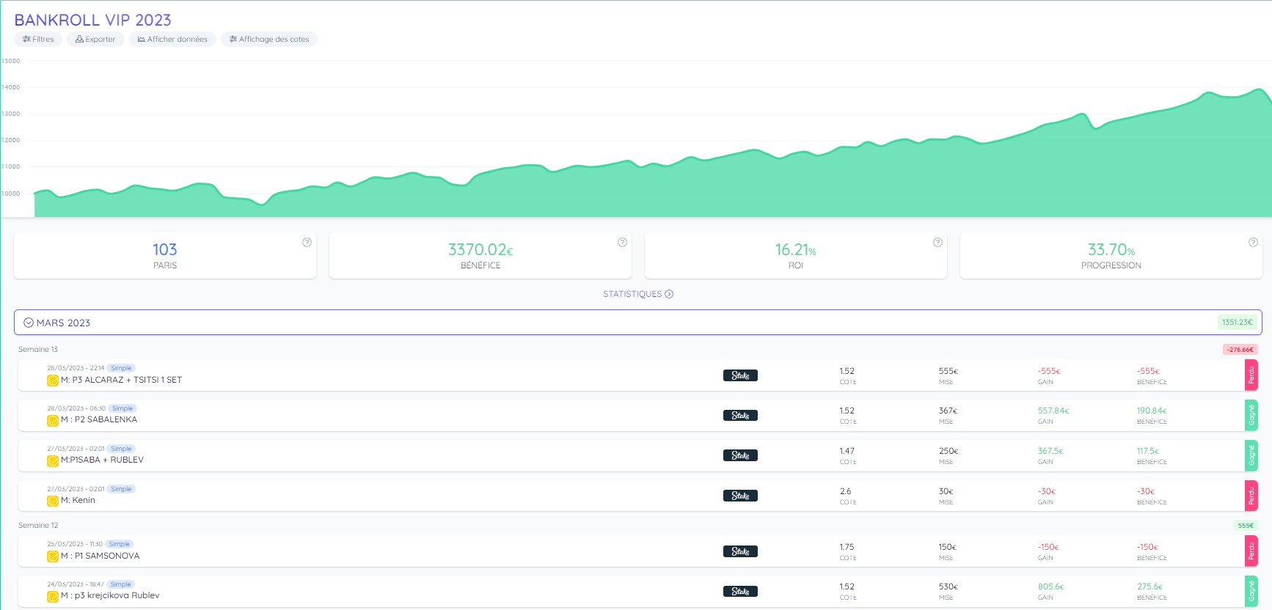Viewport: 1272px width, 610px height.
Task: Select Simple tag on Krejcikova Rublev bet
Action: point(120,584)
